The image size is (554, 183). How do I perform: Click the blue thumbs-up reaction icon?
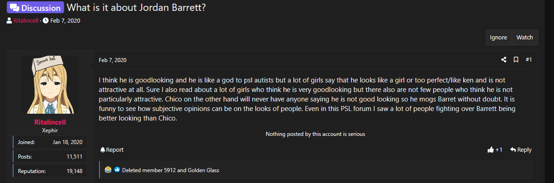click(x=117, y=170)
